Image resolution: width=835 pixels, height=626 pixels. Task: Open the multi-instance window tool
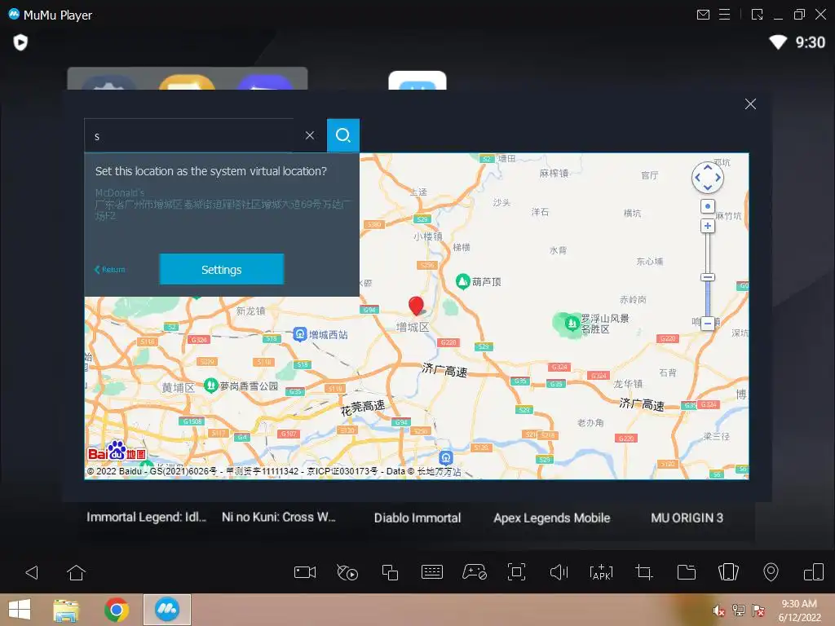coord(390,572)
